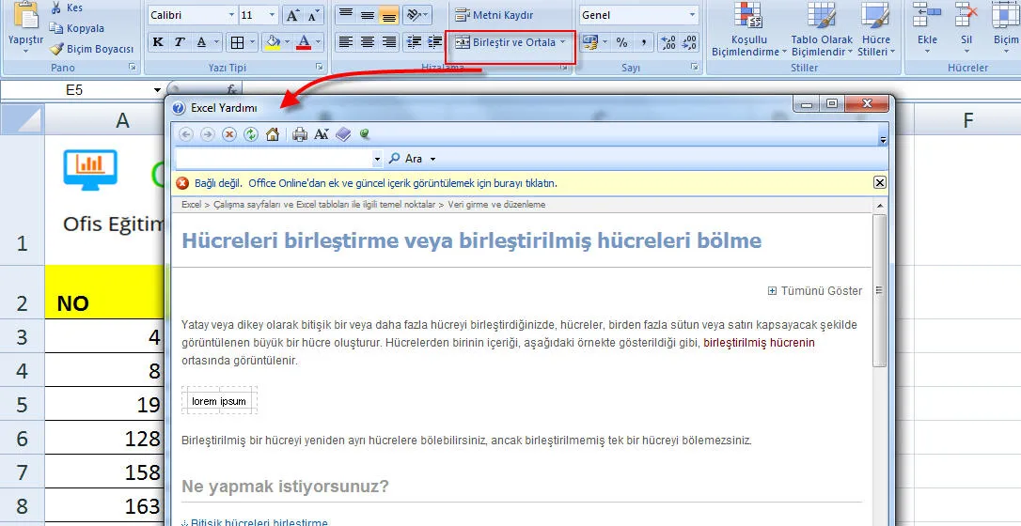
Task: Show the help table of contents book icon
Action: (x=343, y=134)
